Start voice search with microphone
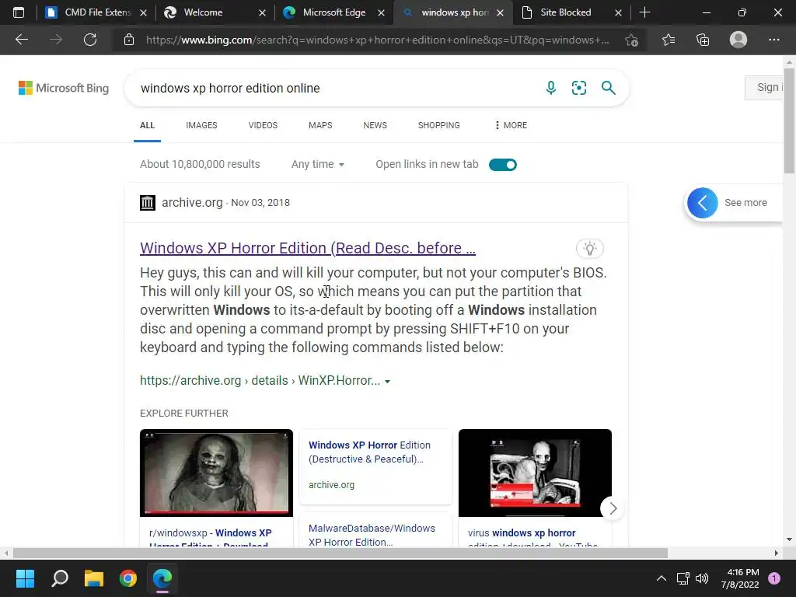This screenshot has height=597, width=796. click(551, 88)
